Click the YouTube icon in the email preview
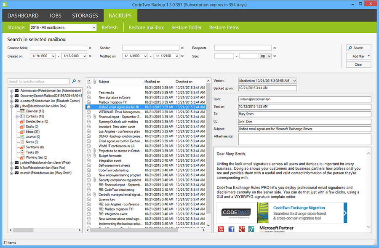Screen dimensions: 379x248 pos(221,229)
